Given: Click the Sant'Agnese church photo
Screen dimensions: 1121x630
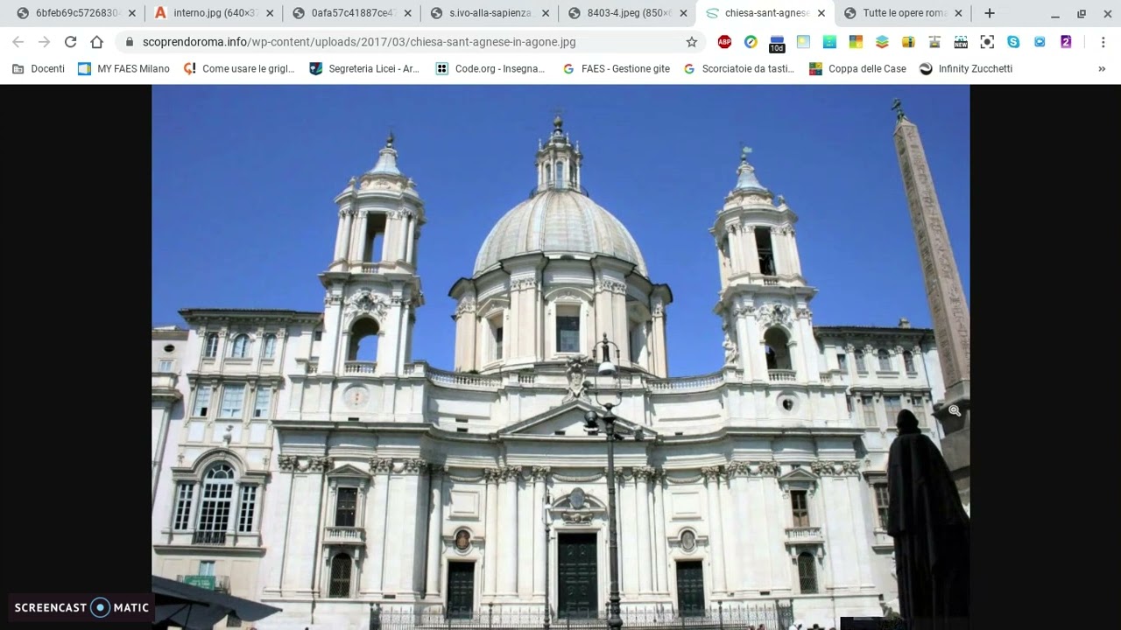Looking at the screenshot, I should pyautogui.click(x=560, y=357).
